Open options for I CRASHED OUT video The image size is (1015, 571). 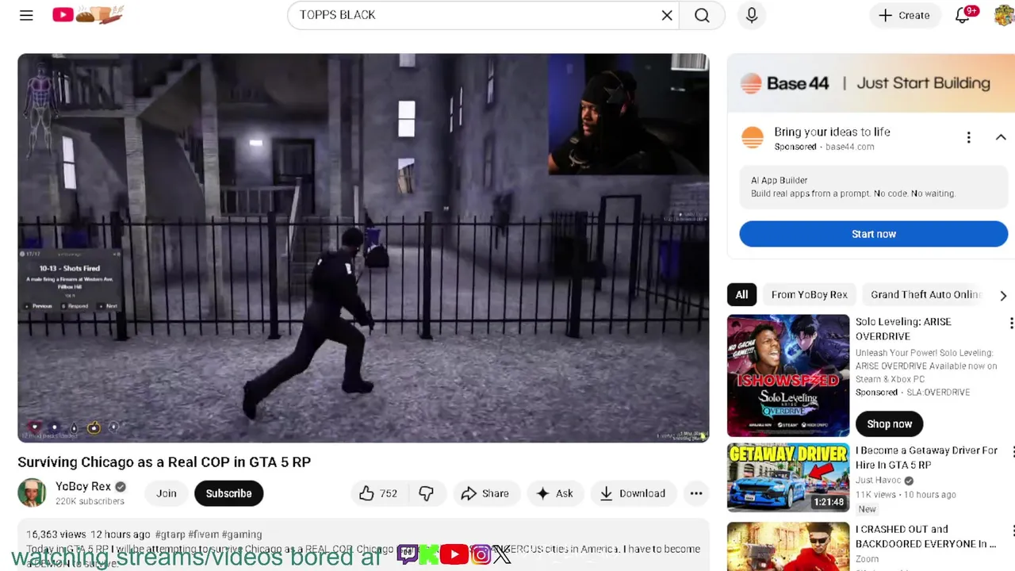(x=1012, y=530)
